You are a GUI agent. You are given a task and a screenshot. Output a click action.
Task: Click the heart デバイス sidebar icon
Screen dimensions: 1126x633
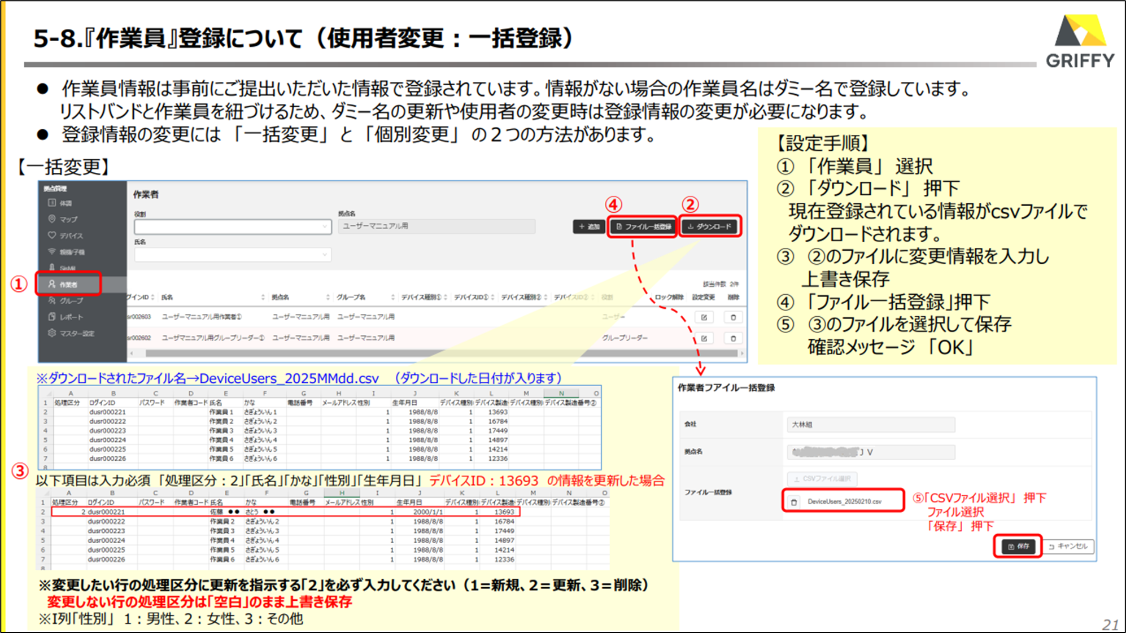click(x=52, y=235)
